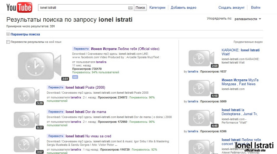Click the Создать аккаунт link

(231, 8)
